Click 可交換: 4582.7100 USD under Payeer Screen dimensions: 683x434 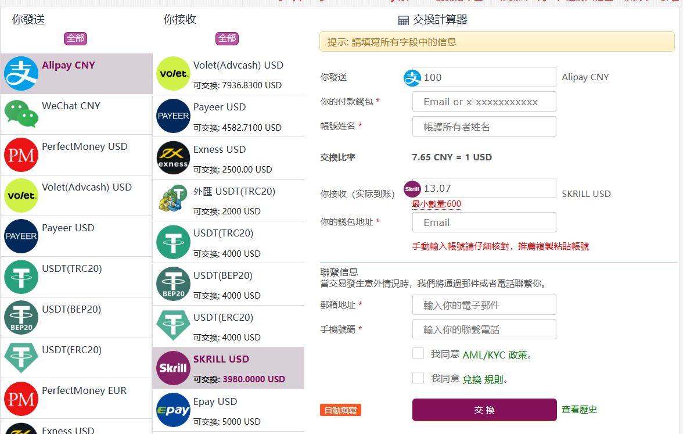(x=238, y=128)
